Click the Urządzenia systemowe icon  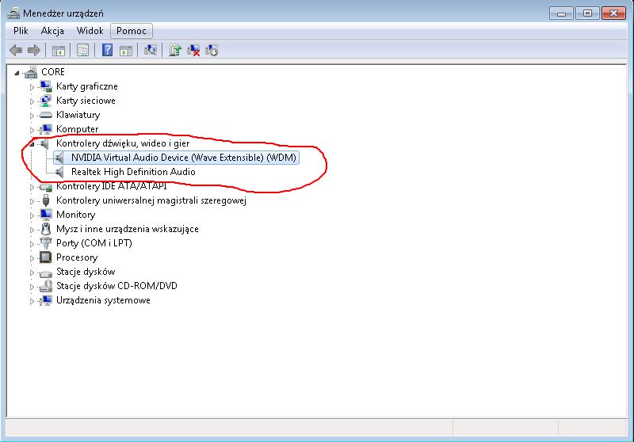click(x=46, y=300)
